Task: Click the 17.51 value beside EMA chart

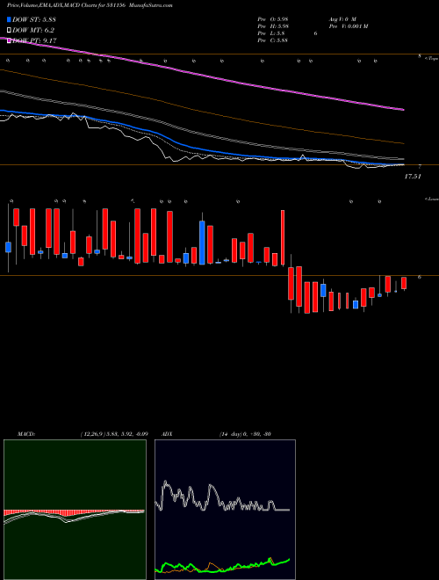Action: pyautogui.click(x=413, y=177)
